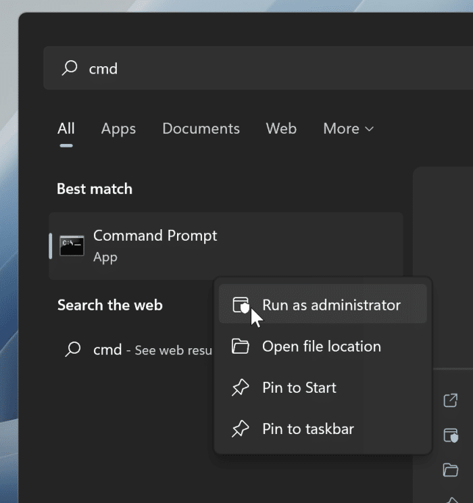Switch to the Documents tab
The image size is (473, 503).
(201, 128)
